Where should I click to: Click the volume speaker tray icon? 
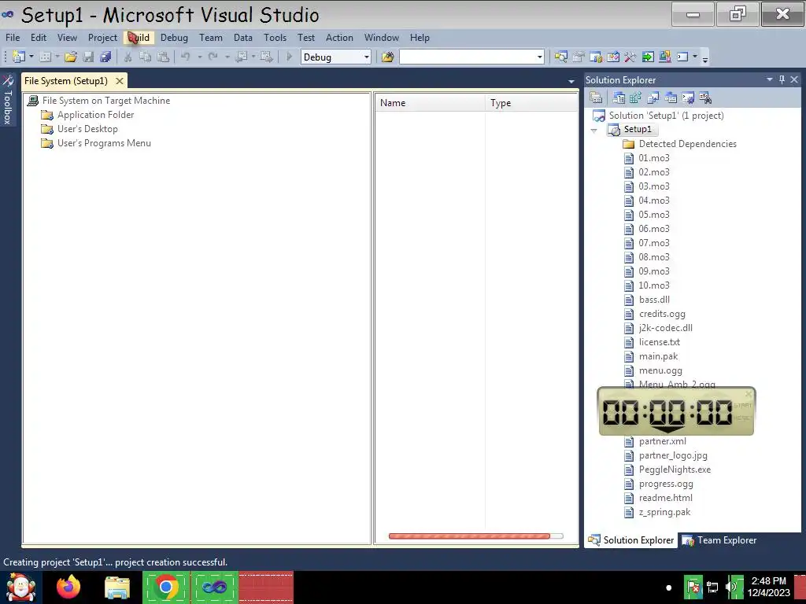[731, 587]
